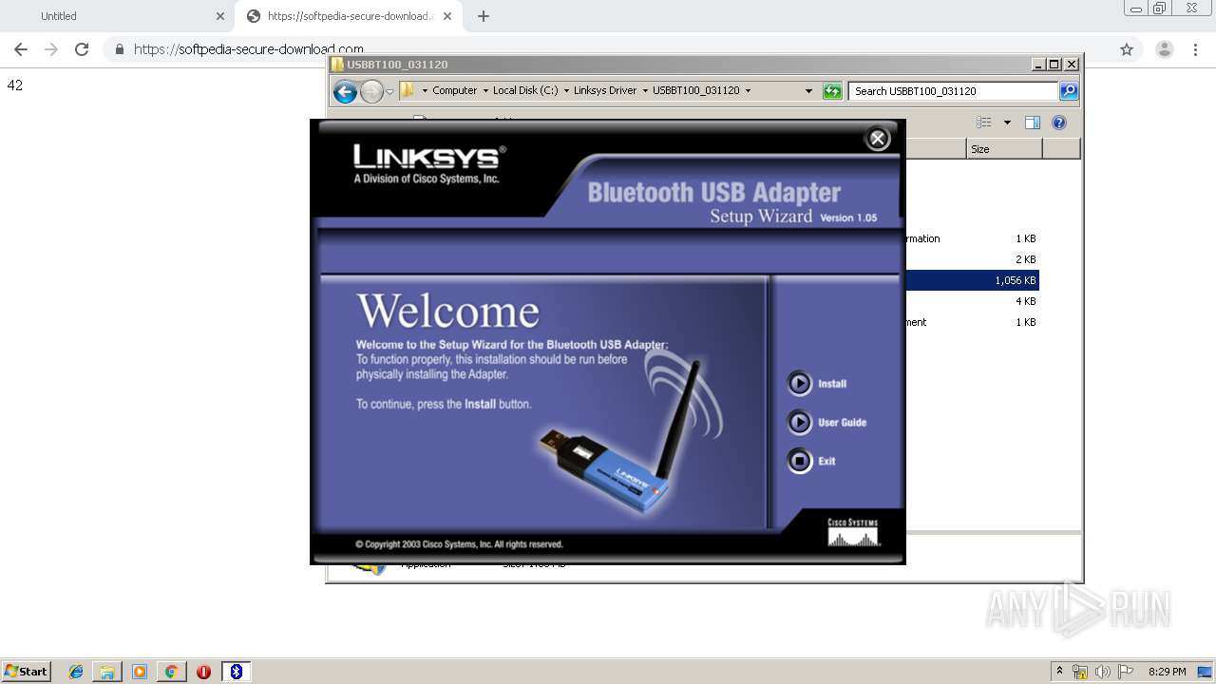Open Chrome three-dot menu
Image resolution: width=1216 pixels, height=684 pixels.
tap(1195, 49)
